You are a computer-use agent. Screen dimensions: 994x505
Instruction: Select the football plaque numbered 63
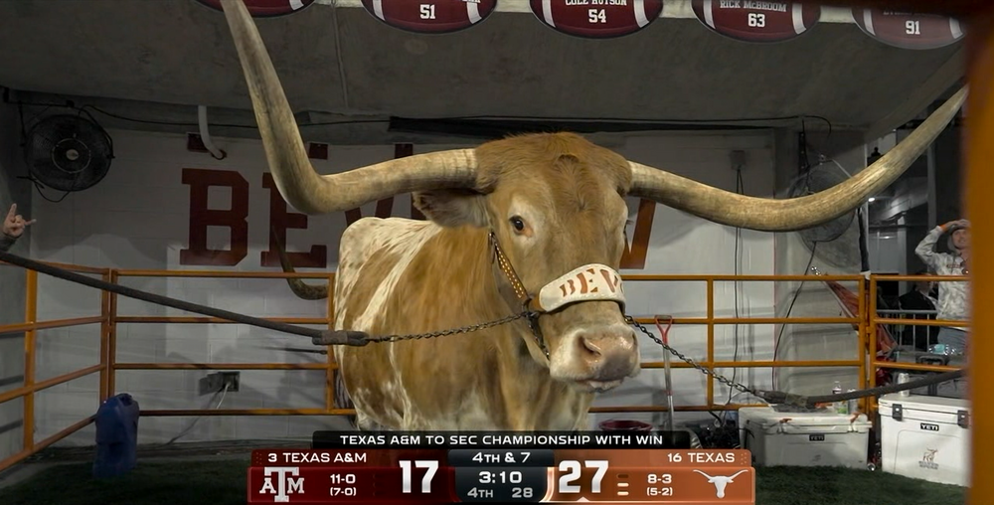(755, 16)
